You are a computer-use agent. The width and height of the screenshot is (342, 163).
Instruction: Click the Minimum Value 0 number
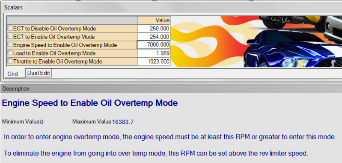[x=42, y=122]
